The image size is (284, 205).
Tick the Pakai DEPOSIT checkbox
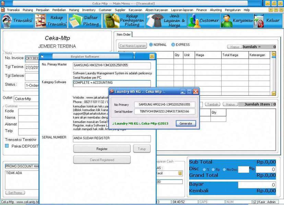7,146
